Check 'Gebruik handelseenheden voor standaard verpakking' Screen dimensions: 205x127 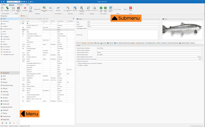(77, 63)
